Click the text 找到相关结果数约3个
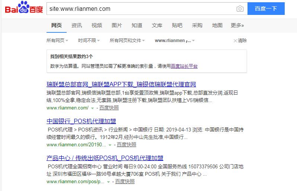Image resolution: width=297 pixels, height=191 pixels. (x=71, y=57)
